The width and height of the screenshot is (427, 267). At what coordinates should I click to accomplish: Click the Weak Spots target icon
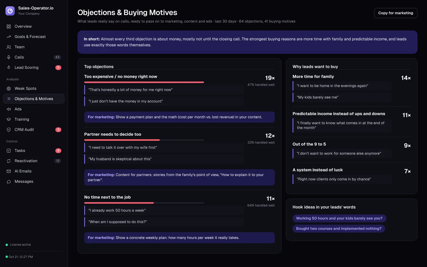[x=9, y=89]
